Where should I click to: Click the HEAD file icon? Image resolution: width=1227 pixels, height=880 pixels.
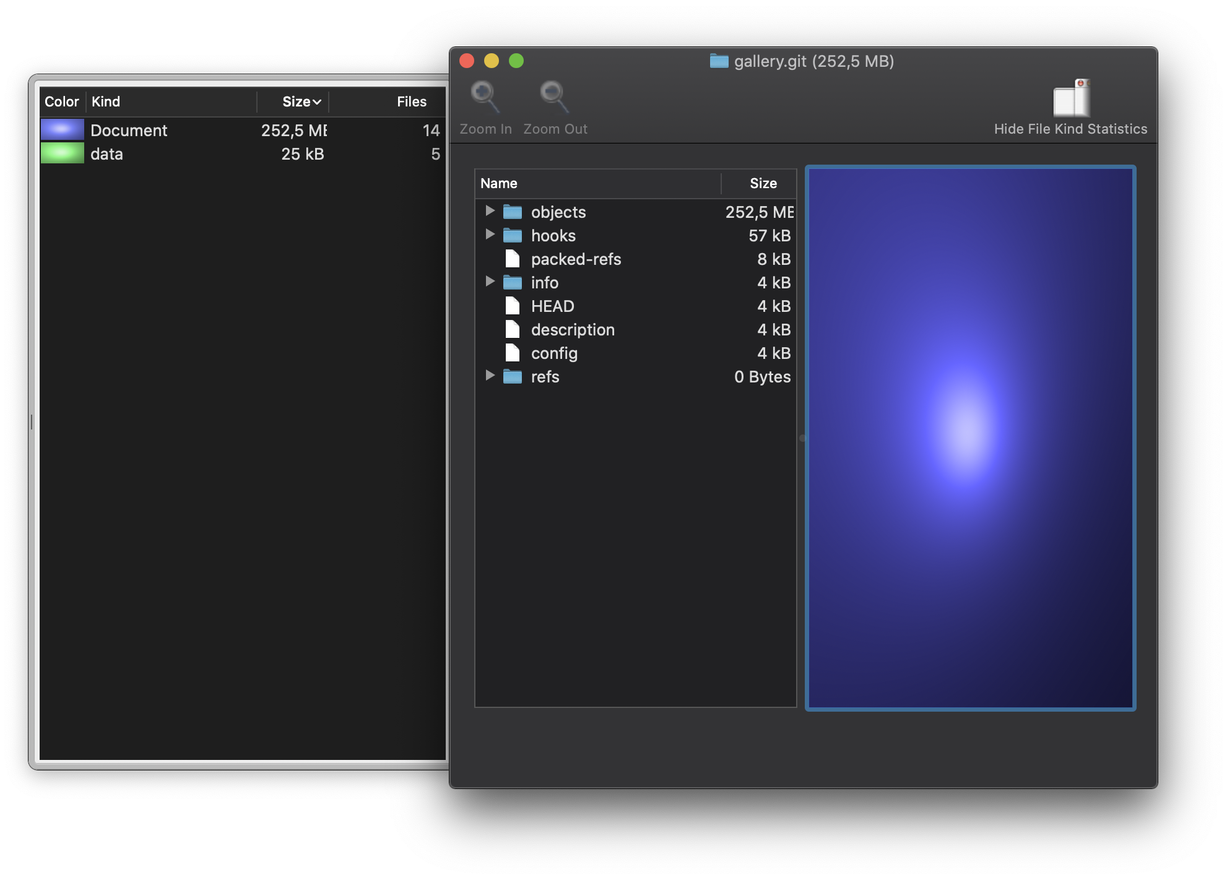pos(512,306)
